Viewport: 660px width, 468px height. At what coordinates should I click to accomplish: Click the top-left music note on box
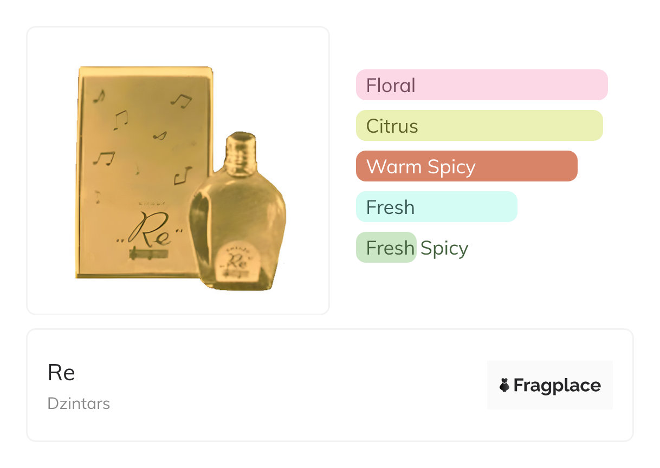[99, 96]
